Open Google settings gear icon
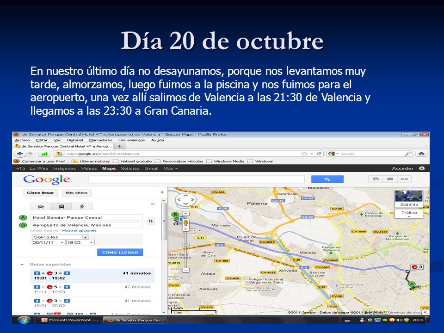The image size is (444, 333). coord(422,168)
